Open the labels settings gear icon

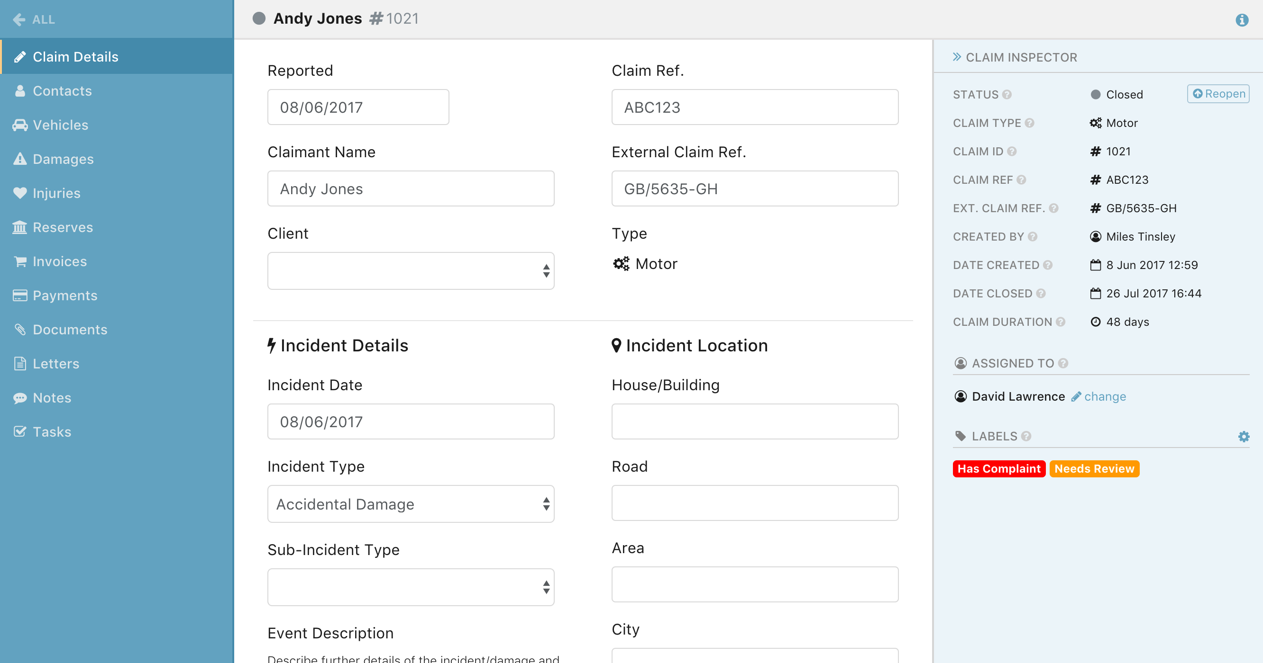pyautogui.click(x=1244, y=436)
